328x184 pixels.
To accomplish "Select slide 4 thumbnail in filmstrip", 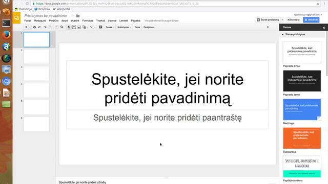I will (36, 90).
